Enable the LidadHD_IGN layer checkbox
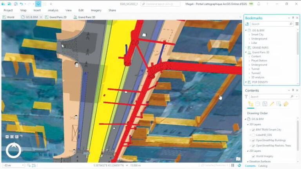The height and width of the screenshot is (169, 301). pyautogui.click(x=253, y=135)
